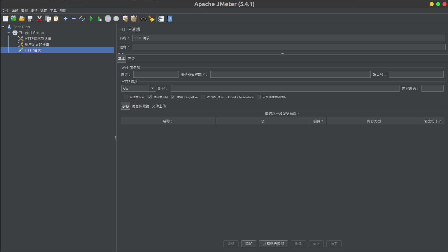The height and width of the screenshot is (252, 448).
Task: Open the 文件 menu
Action: point(5,10)
